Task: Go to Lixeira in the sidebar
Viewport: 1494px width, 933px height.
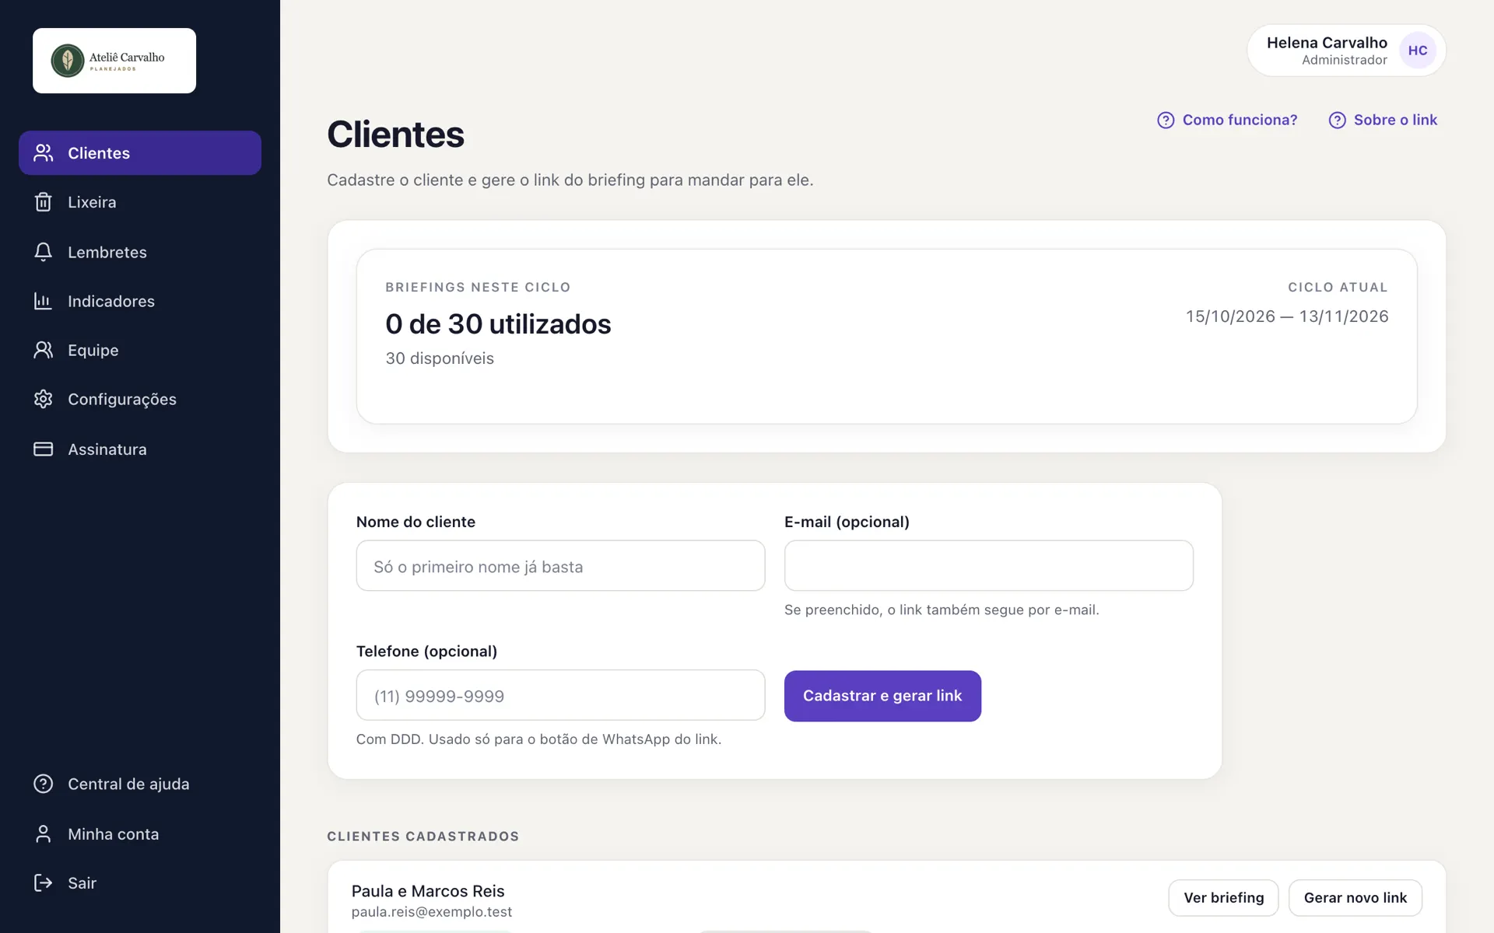Action: (140, 202)
